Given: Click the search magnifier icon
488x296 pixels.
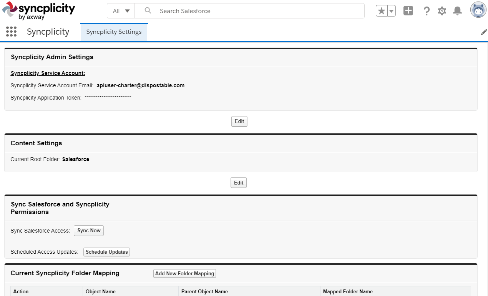Looking at the screenshot, I should [148, 11].
